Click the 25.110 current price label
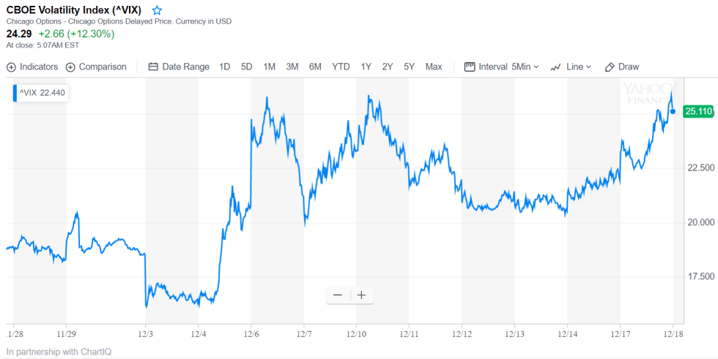The image size is (718, 359). coord(697,111)
